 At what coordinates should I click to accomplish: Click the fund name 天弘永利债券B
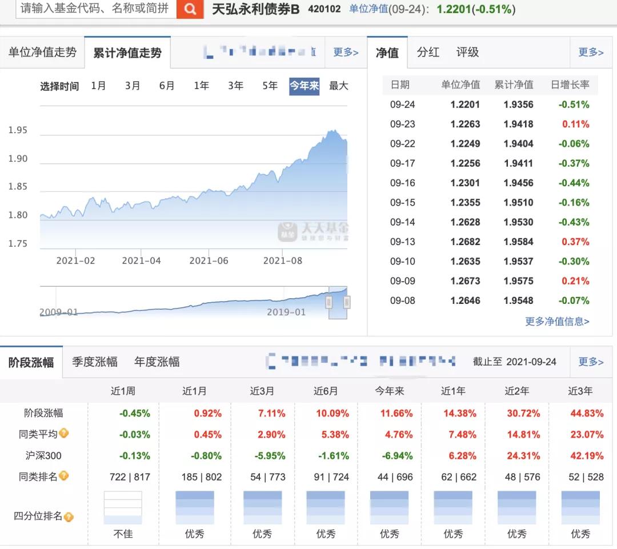[255, 9]
